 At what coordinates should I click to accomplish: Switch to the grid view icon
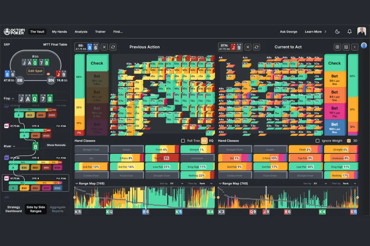[337, 47]
